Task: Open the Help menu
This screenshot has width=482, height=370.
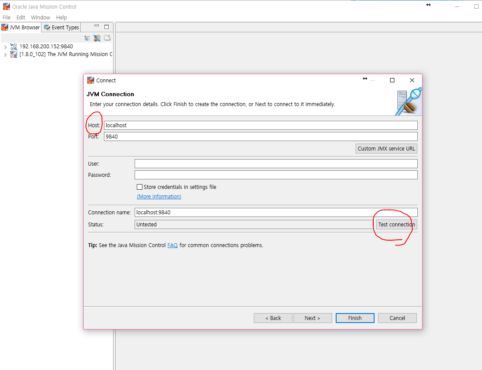Action: click(x=61, y=18)
